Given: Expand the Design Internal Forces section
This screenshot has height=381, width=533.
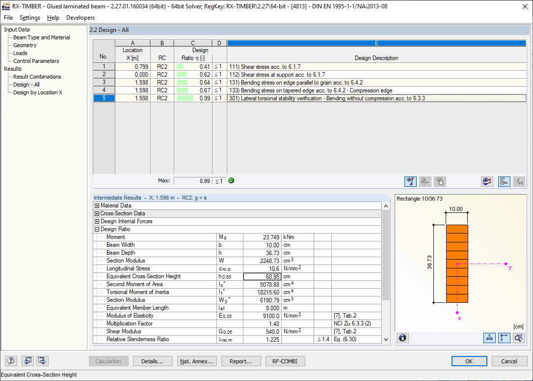Looking at the screenshot, I should click(x=97, y=221).
